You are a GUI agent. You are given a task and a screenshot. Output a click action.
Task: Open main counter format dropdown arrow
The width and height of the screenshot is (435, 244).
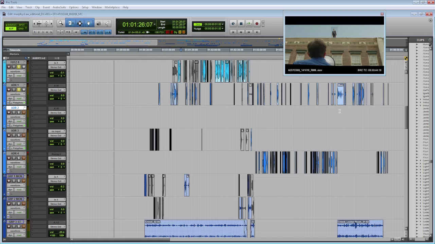tap(155, 25)
